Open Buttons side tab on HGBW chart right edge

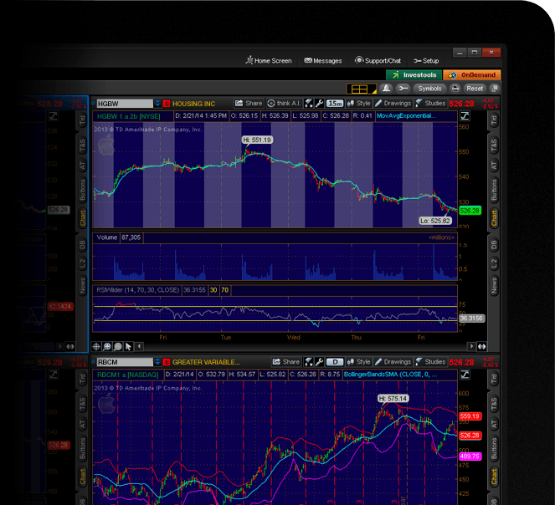(494, 190)
